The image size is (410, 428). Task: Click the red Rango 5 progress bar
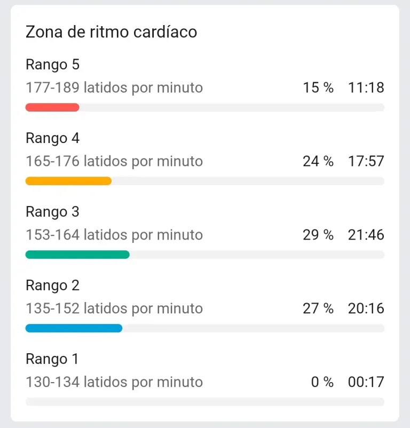pyautogui.click(x=52, y=107)
